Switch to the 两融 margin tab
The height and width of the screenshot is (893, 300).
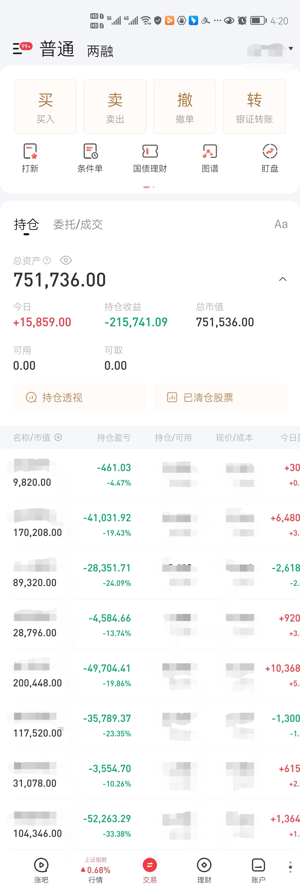100,51
